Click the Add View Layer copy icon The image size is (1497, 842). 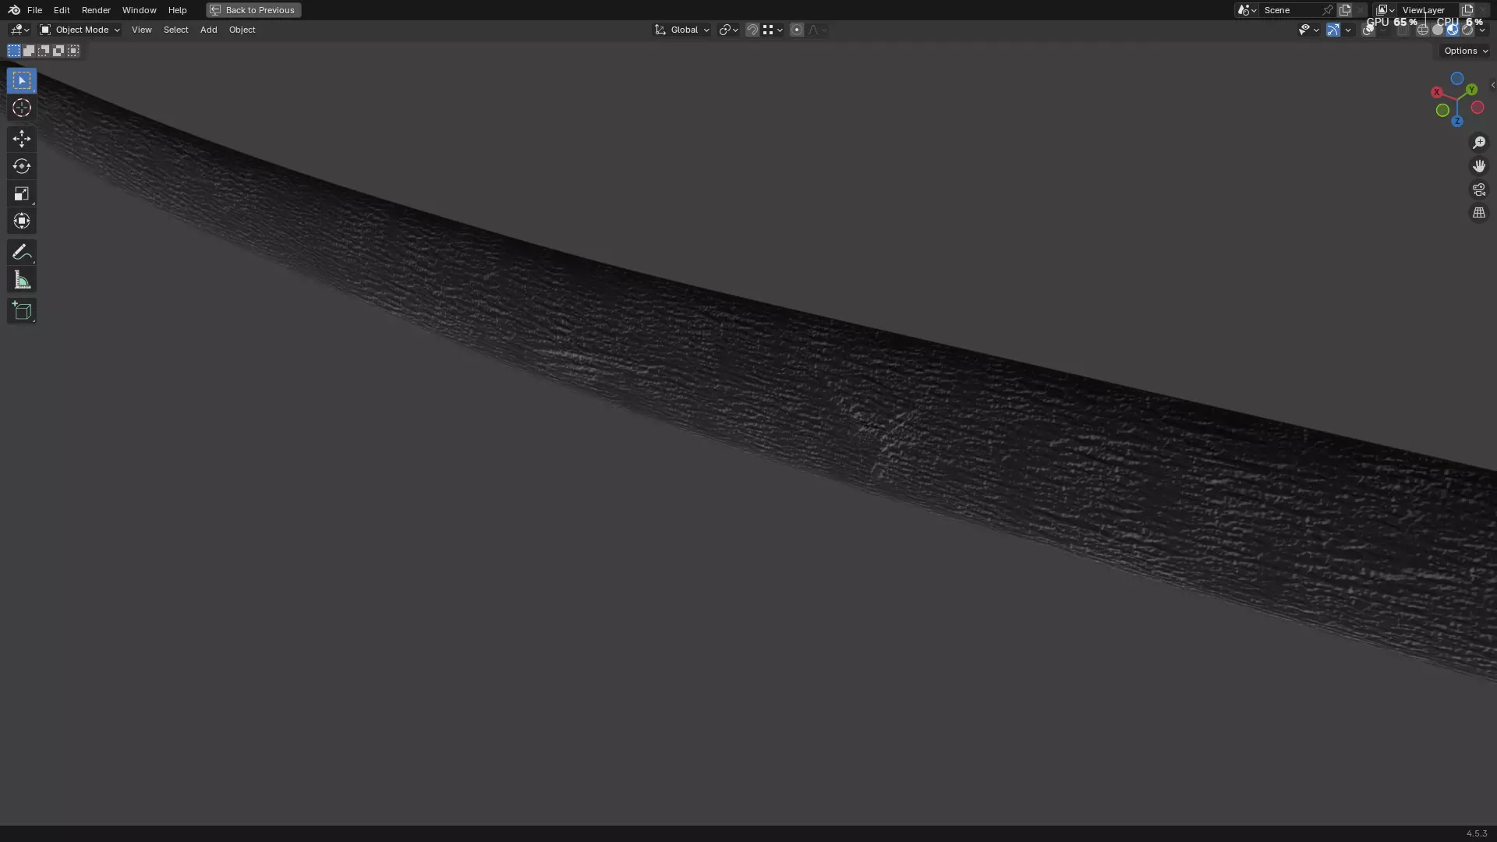click(x=1467, y=10)
